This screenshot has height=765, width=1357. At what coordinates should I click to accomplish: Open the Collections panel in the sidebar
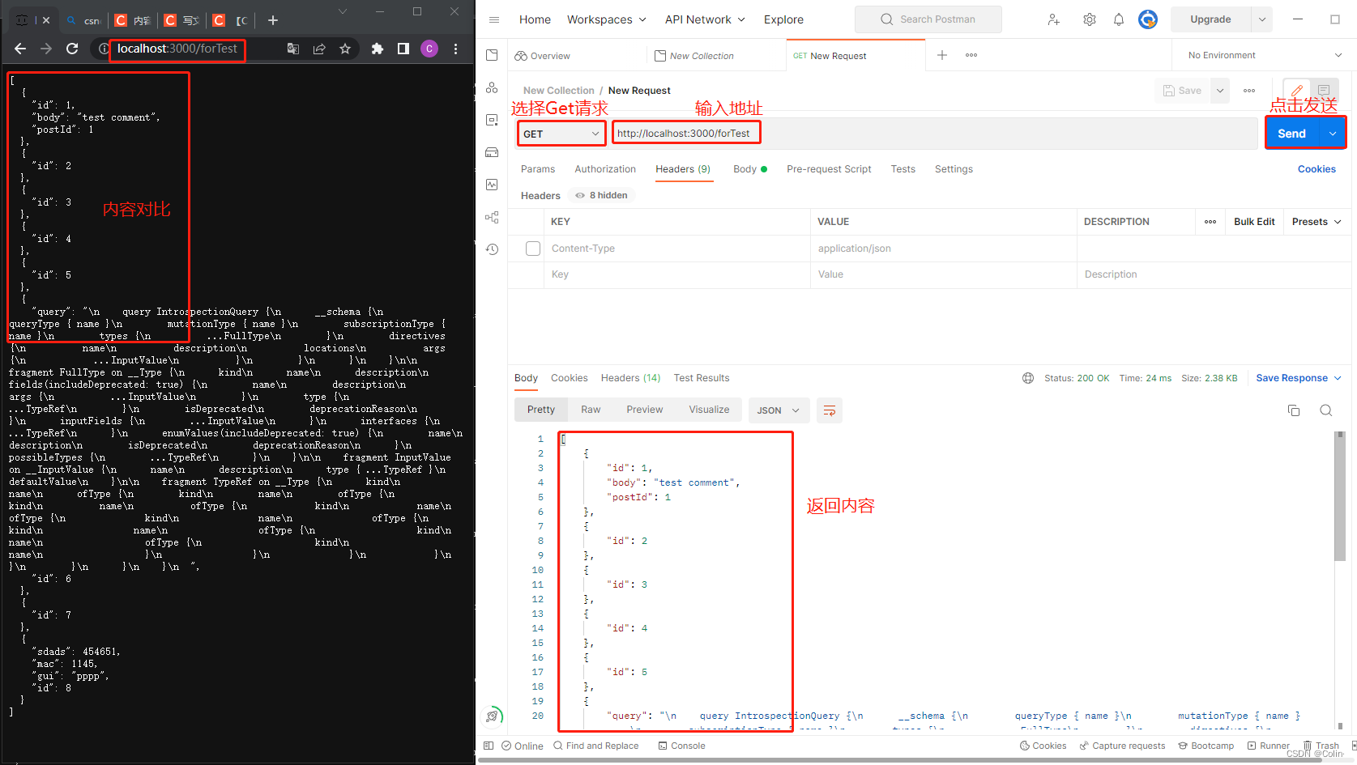point(492,54)
